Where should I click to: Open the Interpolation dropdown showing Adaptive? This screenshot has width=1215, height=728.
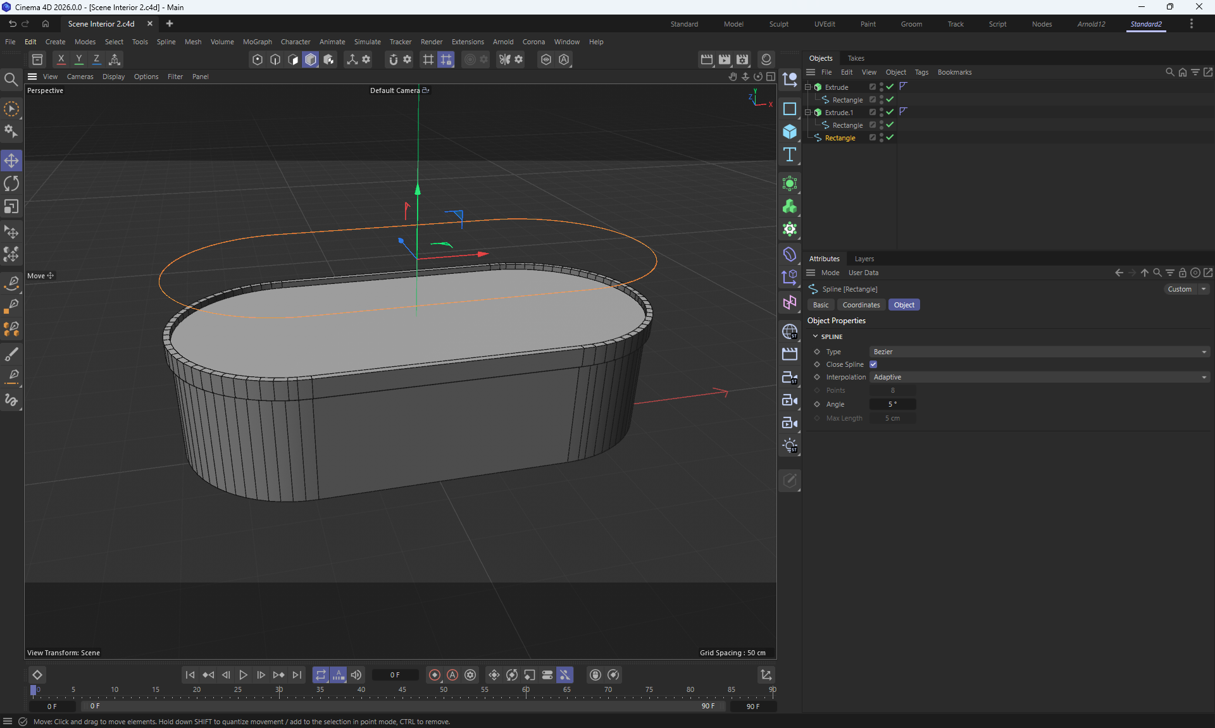click(1040, 377)
